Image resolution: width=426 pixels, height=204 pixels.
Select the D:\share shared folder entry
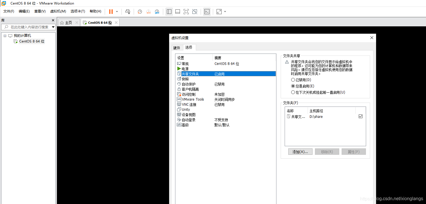pos(325,116)
